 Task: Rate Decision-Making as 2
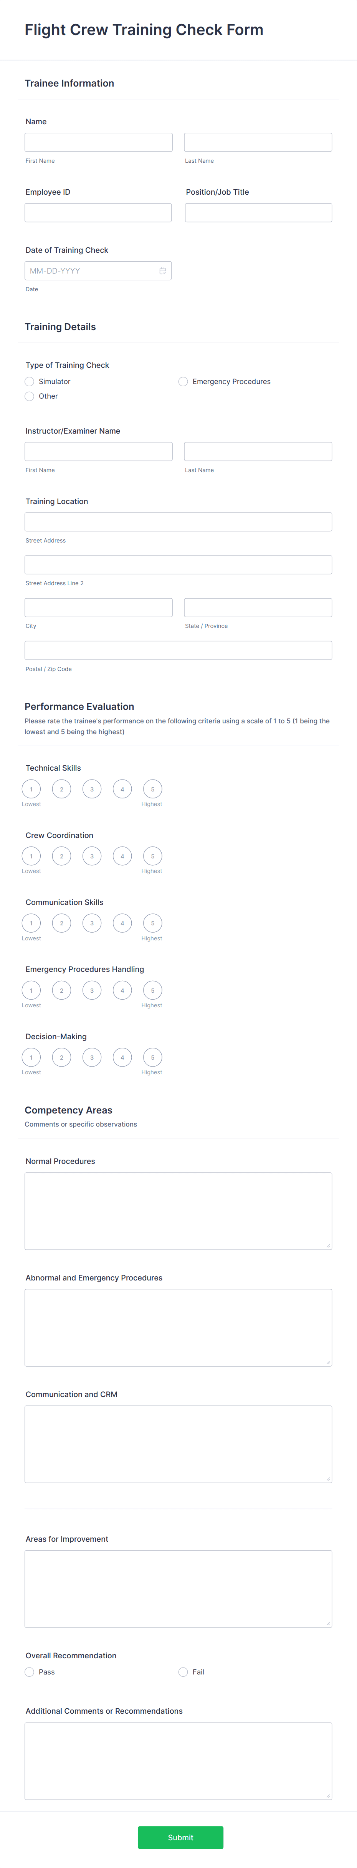click(x=61, y=1057)
